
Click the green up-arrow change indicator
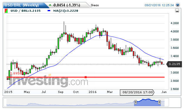pyautogui.click(x=50, y=5)
